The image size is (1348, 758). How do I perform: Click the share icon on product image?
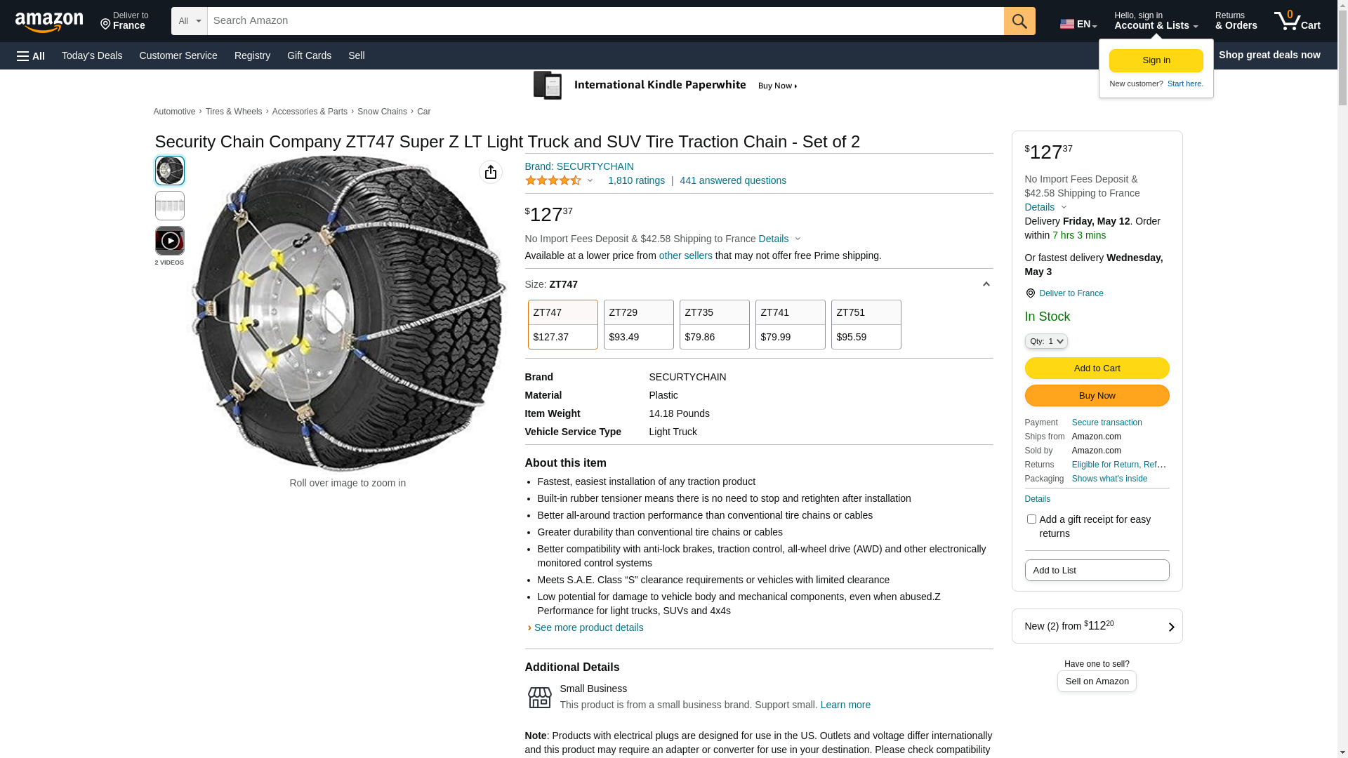491,172
